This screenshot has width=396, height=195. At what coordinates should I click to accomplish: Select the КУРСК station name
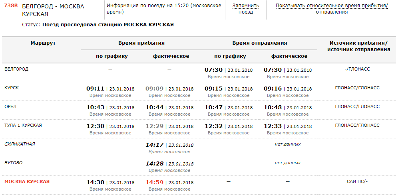pyautogui.click(x=12, y=88)
